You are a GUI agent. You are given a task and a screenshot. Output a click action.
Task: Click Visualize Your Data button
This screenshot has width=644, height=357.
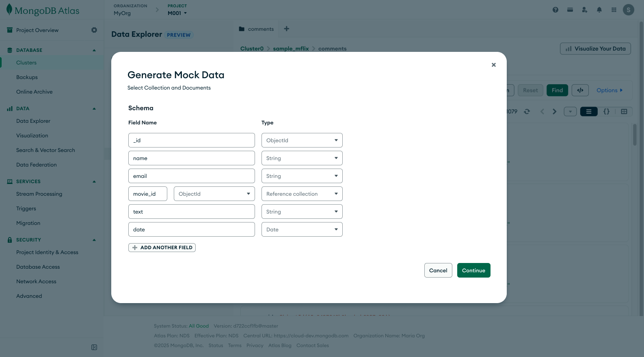tap(595, 49)
